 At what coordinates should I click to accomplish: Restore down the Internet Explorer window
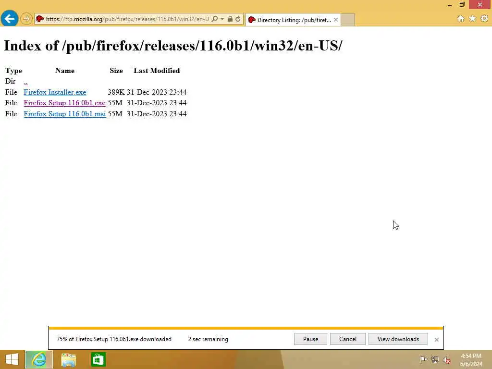462,5
